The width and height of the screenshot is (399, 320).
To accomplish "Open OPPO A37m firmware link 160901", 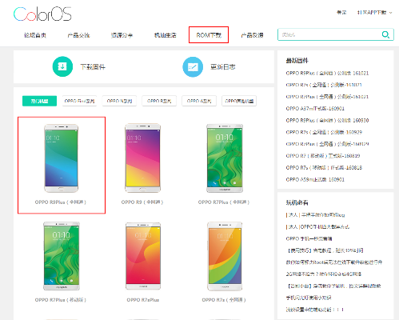I will pyautogui.click(x=315, y=109).
